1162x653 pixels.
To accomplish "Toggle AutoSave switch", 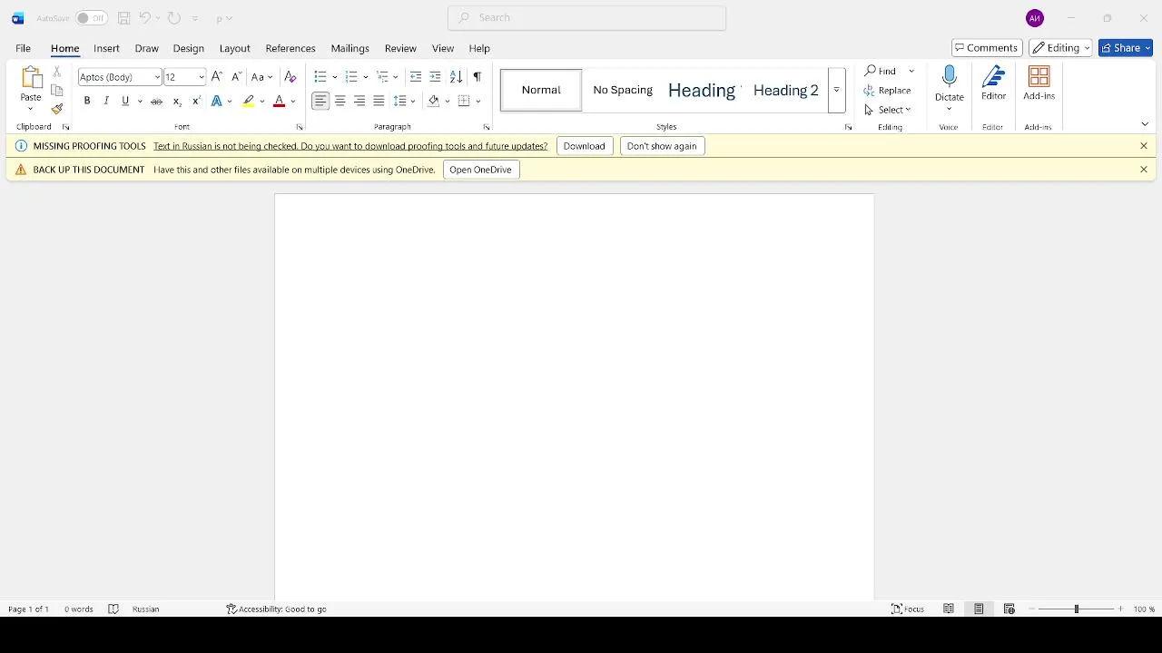I will coord(91,18).
